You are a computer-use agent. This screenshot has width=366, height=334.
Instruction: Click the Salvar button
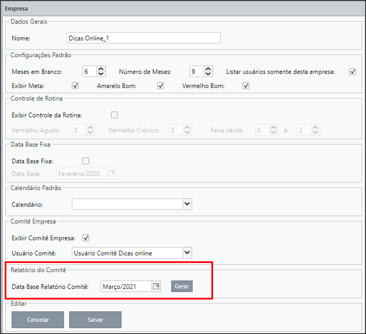point(95,320)
